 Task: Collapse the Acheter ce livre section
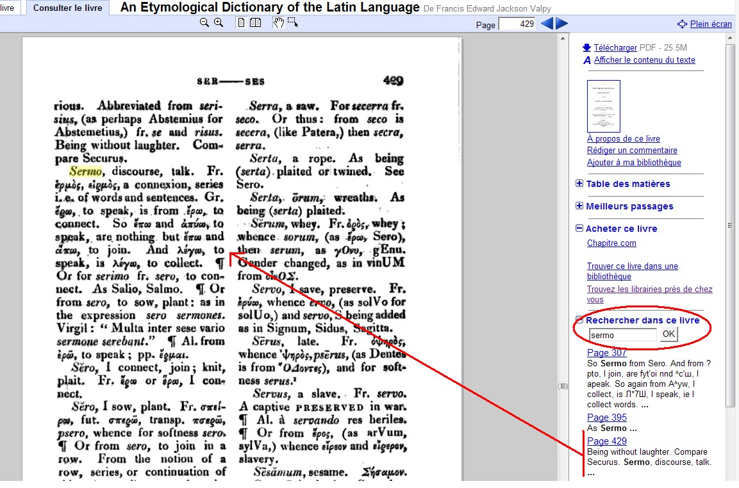579,229
